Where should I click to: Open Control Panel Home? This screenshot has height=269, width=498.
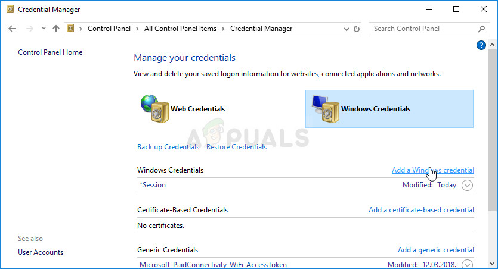(50, 52)
